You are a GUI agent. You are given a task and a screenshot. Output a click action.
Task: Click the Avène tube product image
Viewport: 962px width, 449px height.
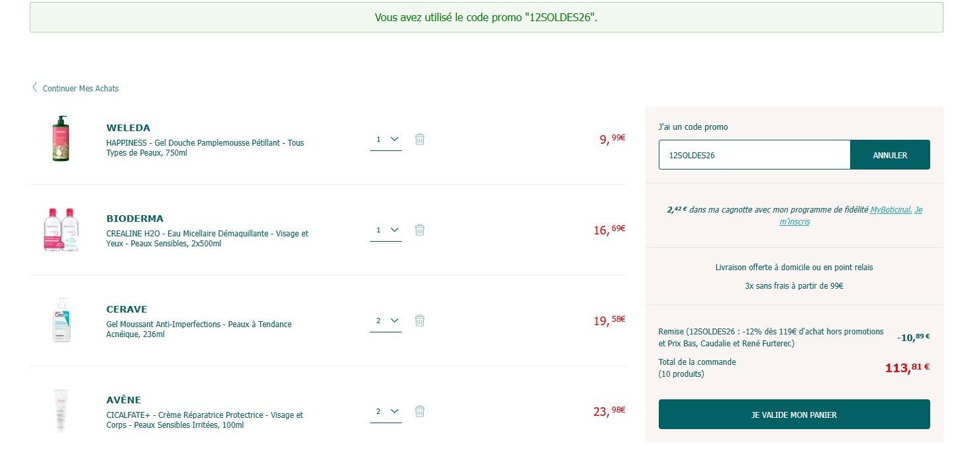pos(61,411)
